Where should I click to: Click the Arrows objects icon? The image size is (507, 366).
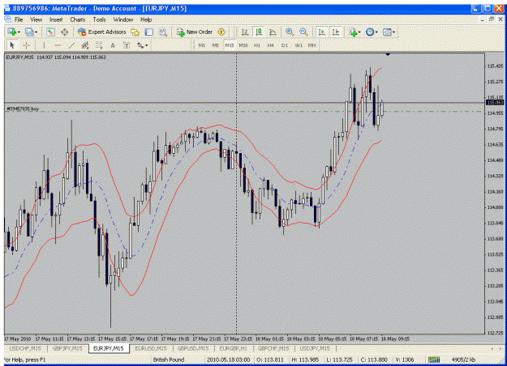(x=140, y=45)
